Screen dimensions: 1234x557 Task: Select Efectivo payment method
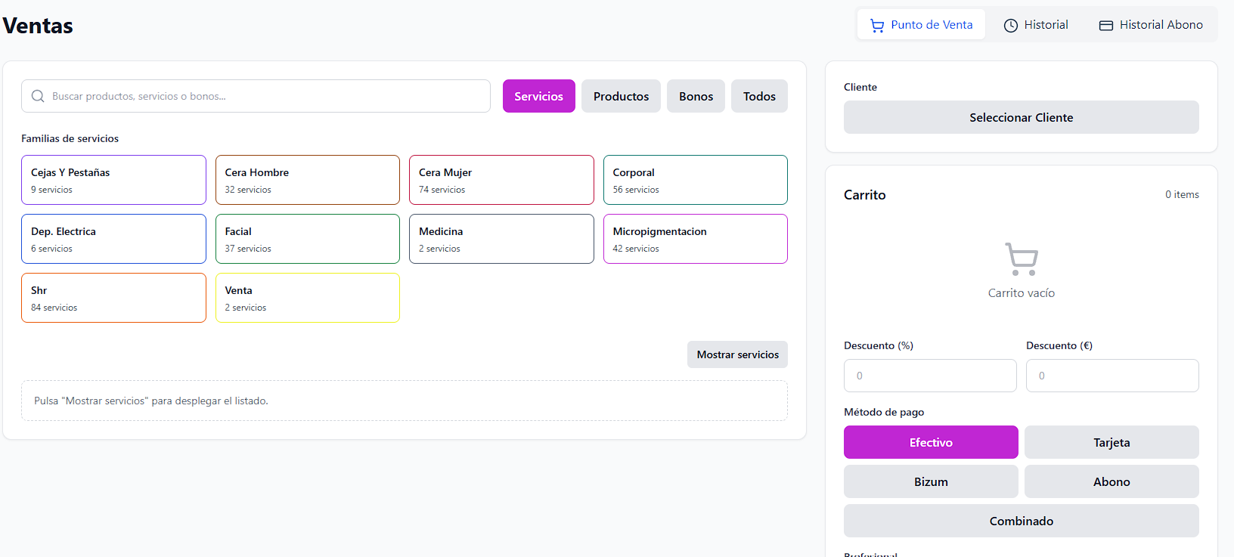coord(931,442)
